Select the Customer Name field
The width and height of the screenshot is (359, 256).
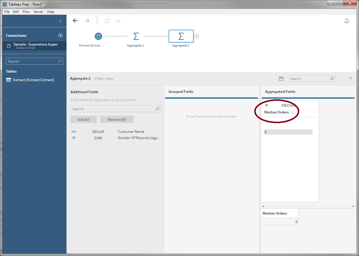point(131,132)
